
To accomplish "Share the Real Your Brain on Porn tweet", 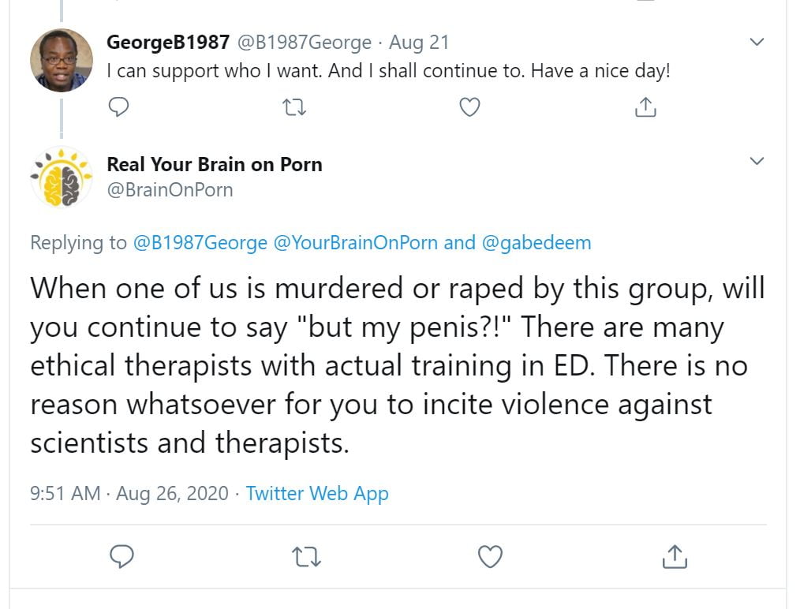I will pyautogui.click(x=675, y=556).
